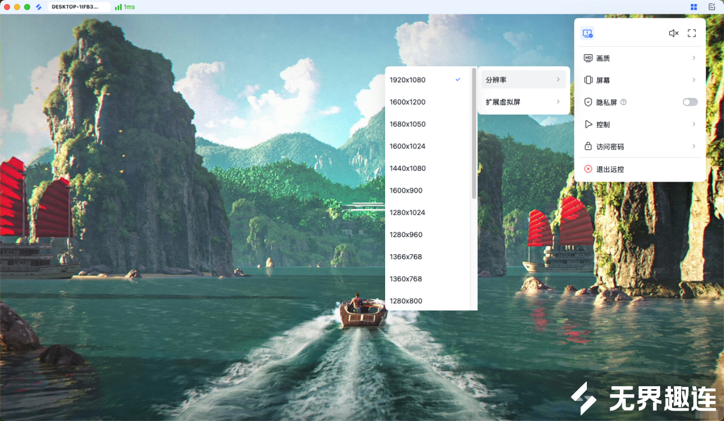Expand the 控制 submenu chevron
This screenshot has height=421, width=724.
(x=694, y=124)
